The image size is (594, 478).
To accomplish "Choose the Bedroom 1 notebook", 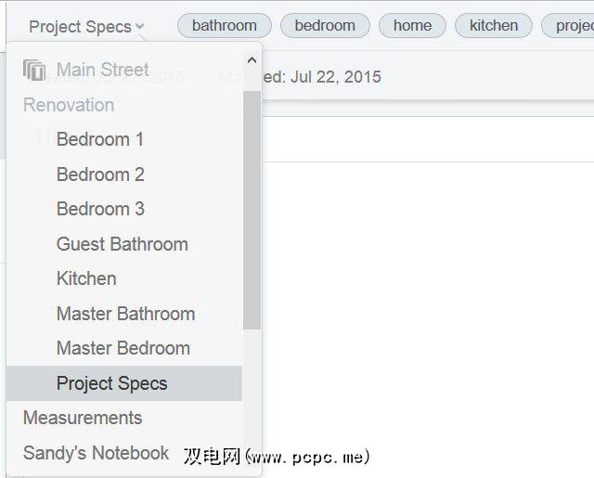I will pos(100,139).
